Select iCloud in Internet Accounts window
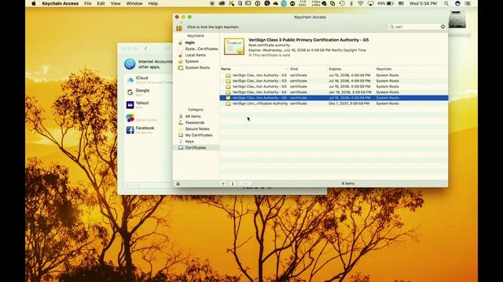Viewport: 503px width, 282px height. coord(149,80)
